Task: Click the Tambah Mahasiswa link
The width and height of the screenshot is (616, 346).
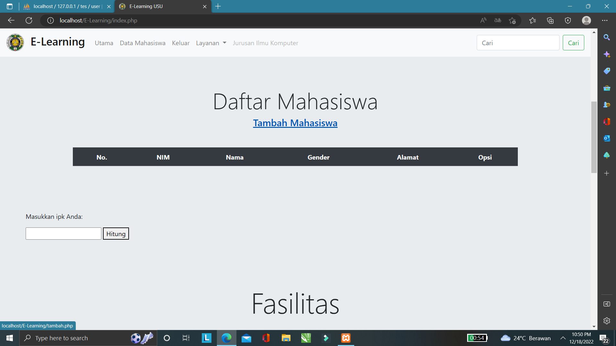Action: coord(295,123)
